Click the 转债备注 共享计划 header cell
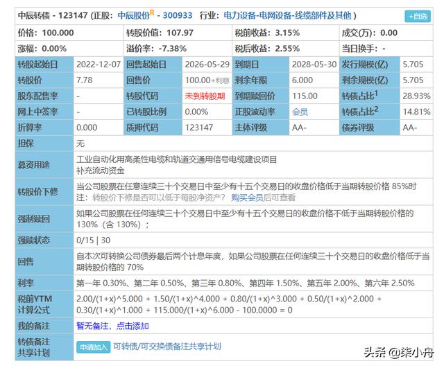Image resolution: width=444 pixels, height=368 pixels. tap(44, 347)
